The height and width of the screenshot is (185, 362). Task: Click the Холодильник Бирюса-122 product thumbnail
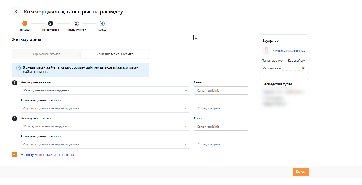[266, 51]
